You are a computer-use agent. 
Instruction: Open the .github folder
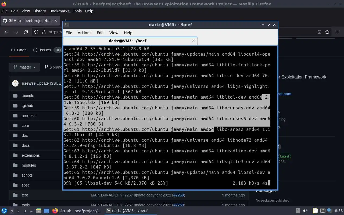pyautogui.click(x=27, y=106)
